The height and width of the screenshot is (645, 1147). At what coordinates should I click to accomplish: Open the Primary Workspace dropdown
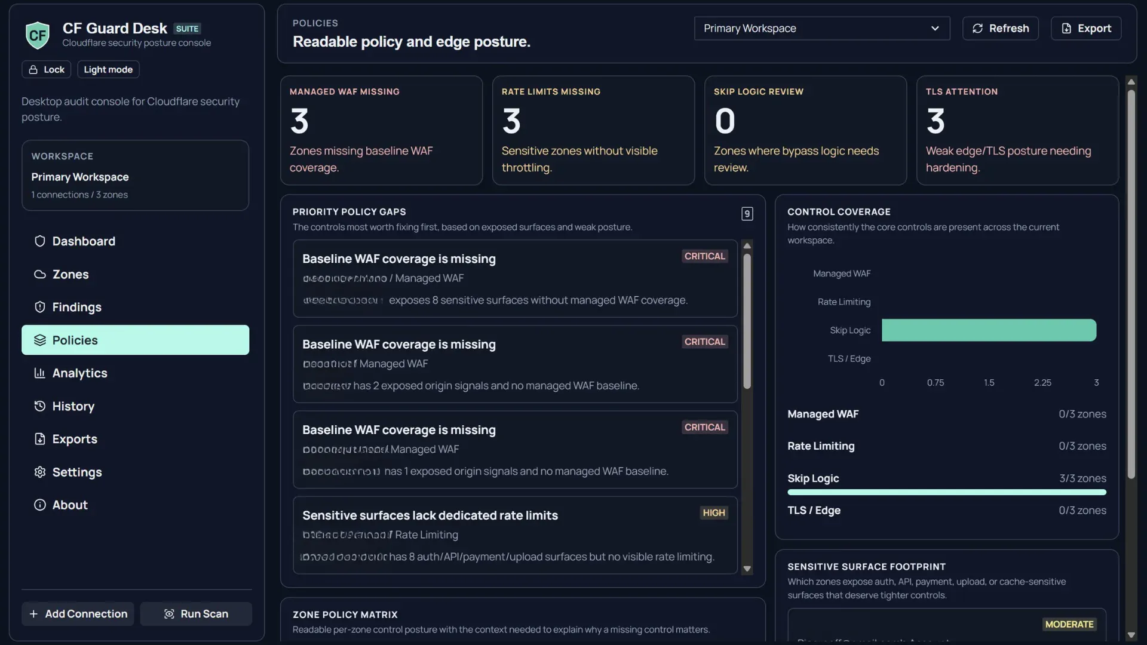coord(822,28)
